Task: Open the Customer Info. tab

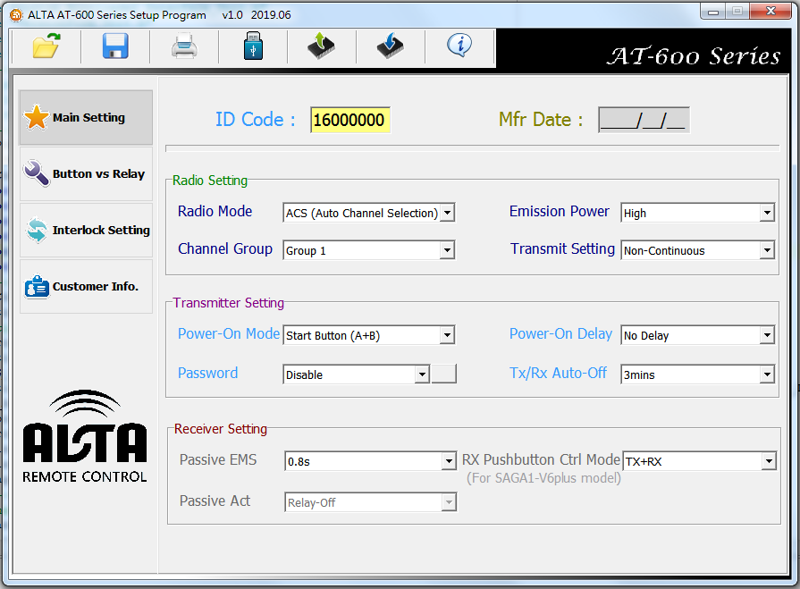Action: pos(86,287)
